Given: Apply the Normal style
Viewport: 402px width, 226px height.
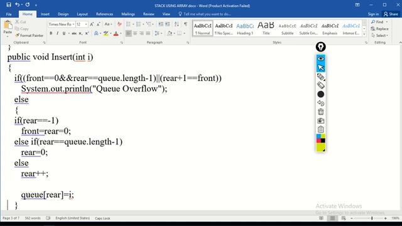Looking at the screenshot, I should pyautogui.click(x=202, y=28).
